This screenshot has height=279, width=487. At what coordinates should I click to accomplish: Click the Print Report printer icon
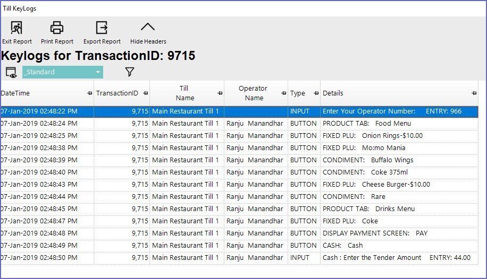tap(57, 28)
